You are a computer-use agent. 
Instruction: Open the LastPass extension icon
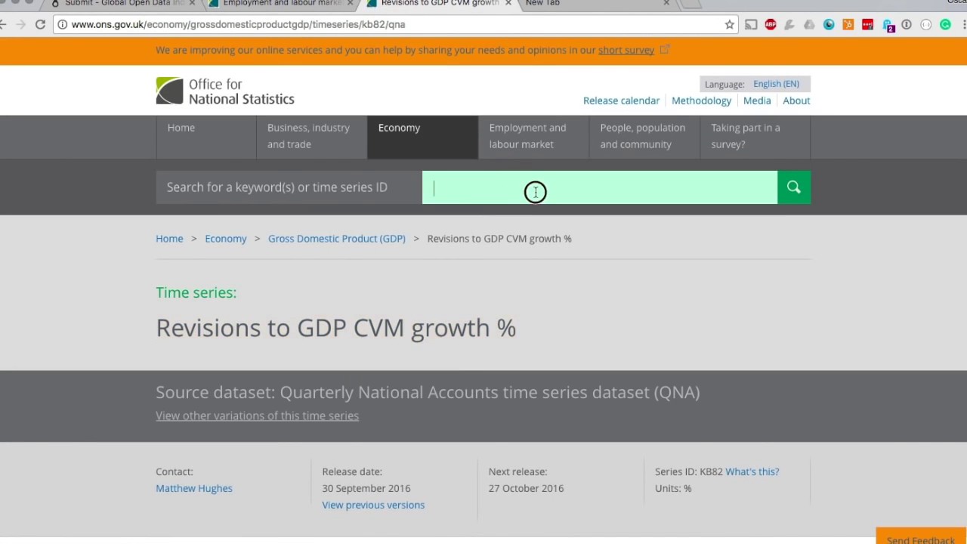click(867, 24)
